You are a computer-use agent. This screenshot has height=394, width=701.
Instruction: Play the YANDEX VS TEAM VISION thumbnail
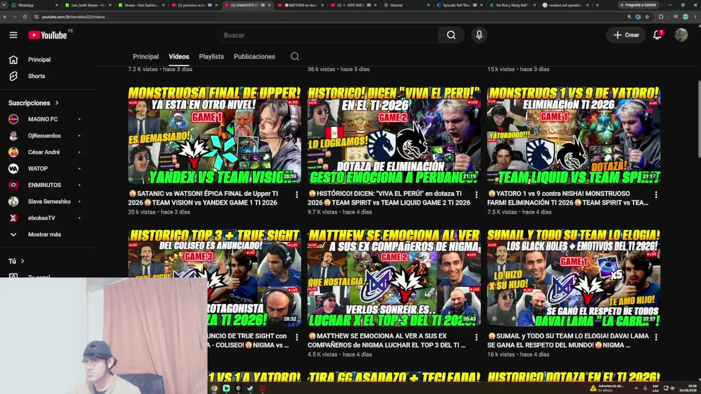tap(215, 135)
